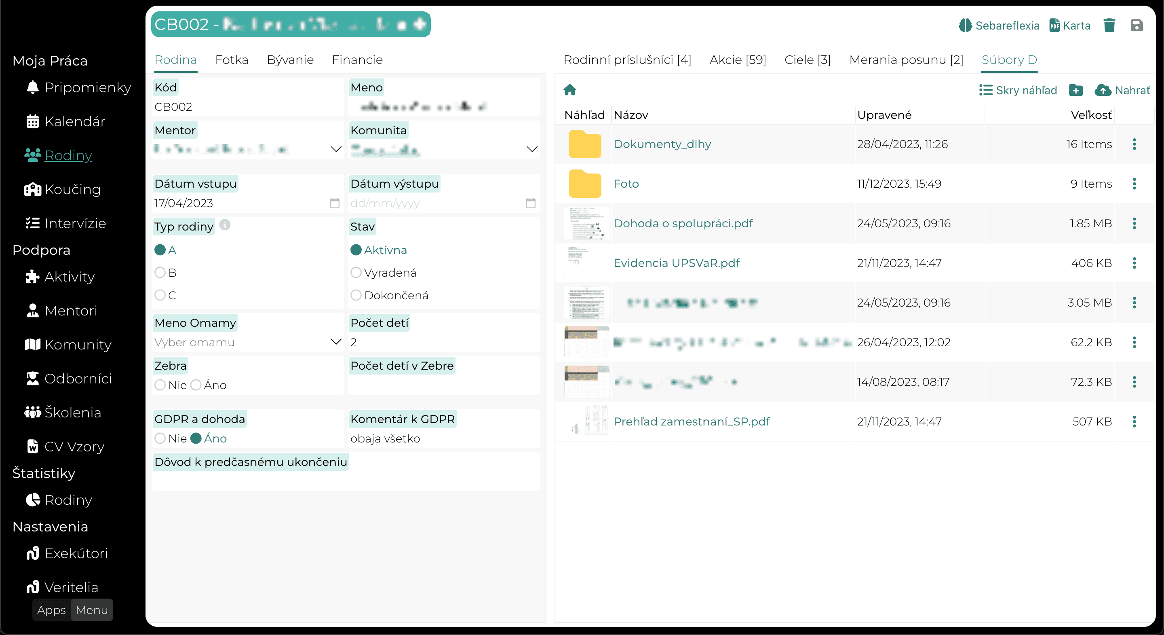This screenshot has height=635, width=1164.
Task: Click the trash delete icon in header
Action: [1109, 25]
